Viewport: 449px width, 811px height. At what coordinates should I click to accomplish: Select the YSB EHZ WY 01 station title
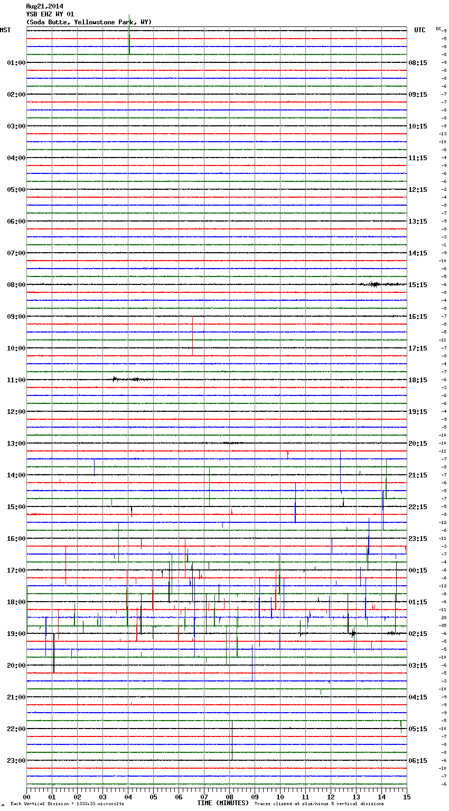tap(50, 14)
